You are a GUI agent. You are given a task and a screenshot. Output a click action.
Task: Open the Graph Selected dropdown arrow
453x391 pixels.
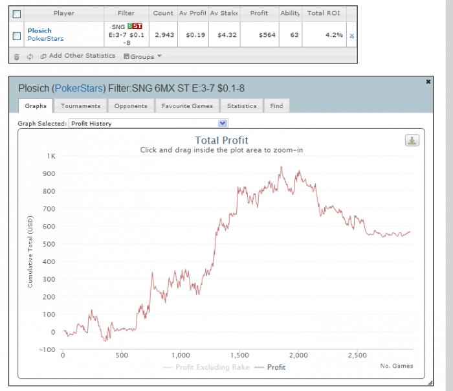click(223, 124)
